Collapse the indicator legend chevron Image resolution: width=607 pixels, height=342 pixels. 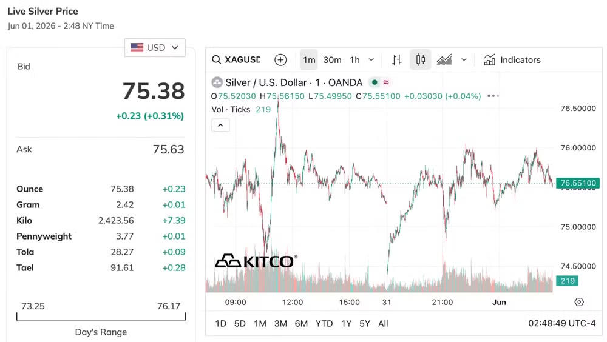click(x=221, y=126)
